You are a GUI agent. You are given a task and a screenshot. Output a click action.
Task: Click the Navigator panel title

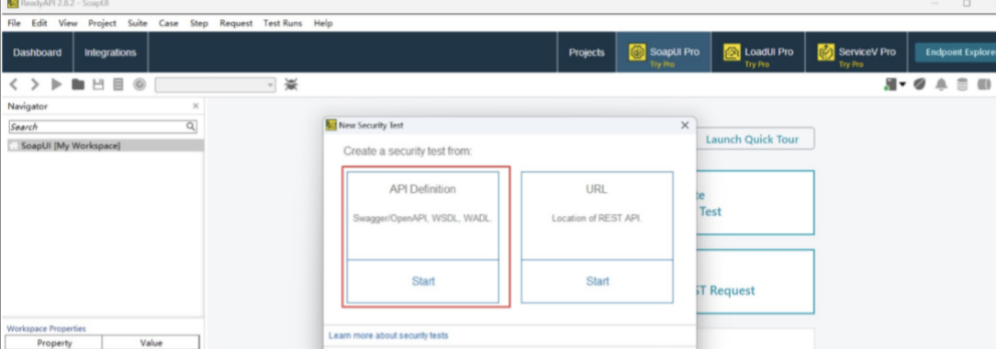(x=28, y=107)
